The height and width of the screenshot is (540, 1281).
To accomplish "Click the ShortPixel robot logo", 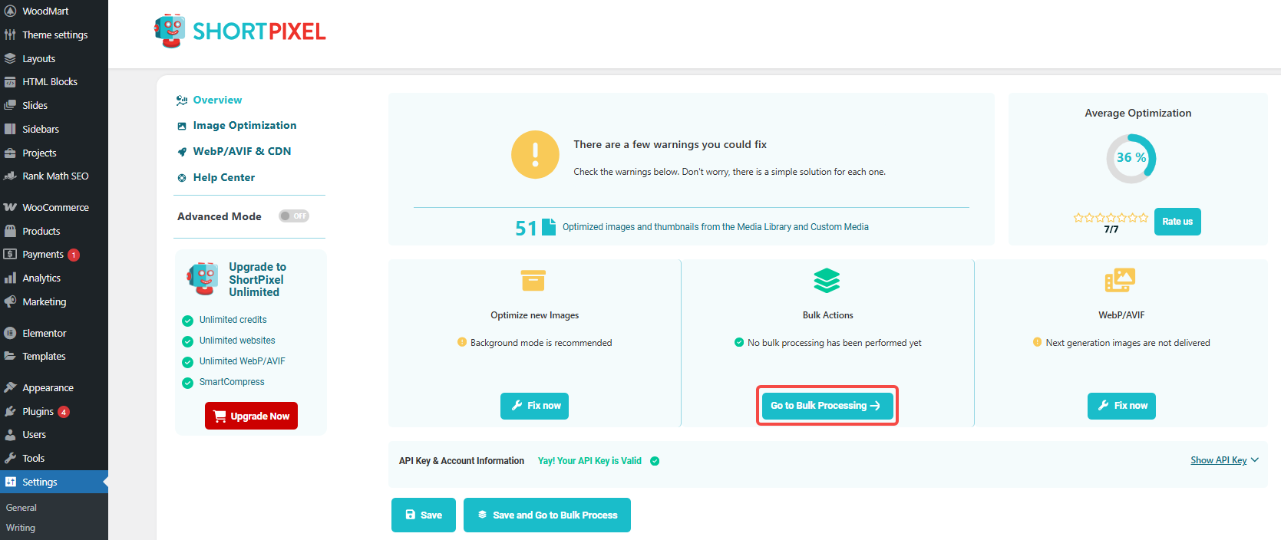I will [x=170, y=31].
